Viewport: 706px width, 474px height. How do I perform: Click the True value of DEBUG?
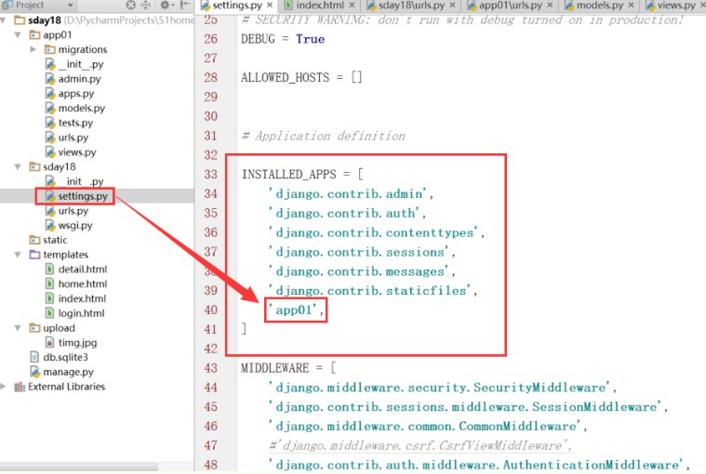tap(311, 39)
